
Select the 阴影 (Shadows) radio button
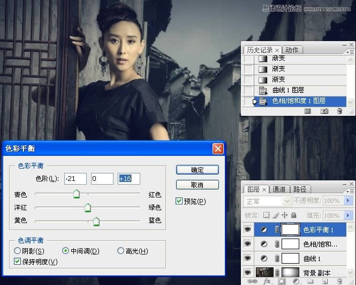(x=18, y=251)
